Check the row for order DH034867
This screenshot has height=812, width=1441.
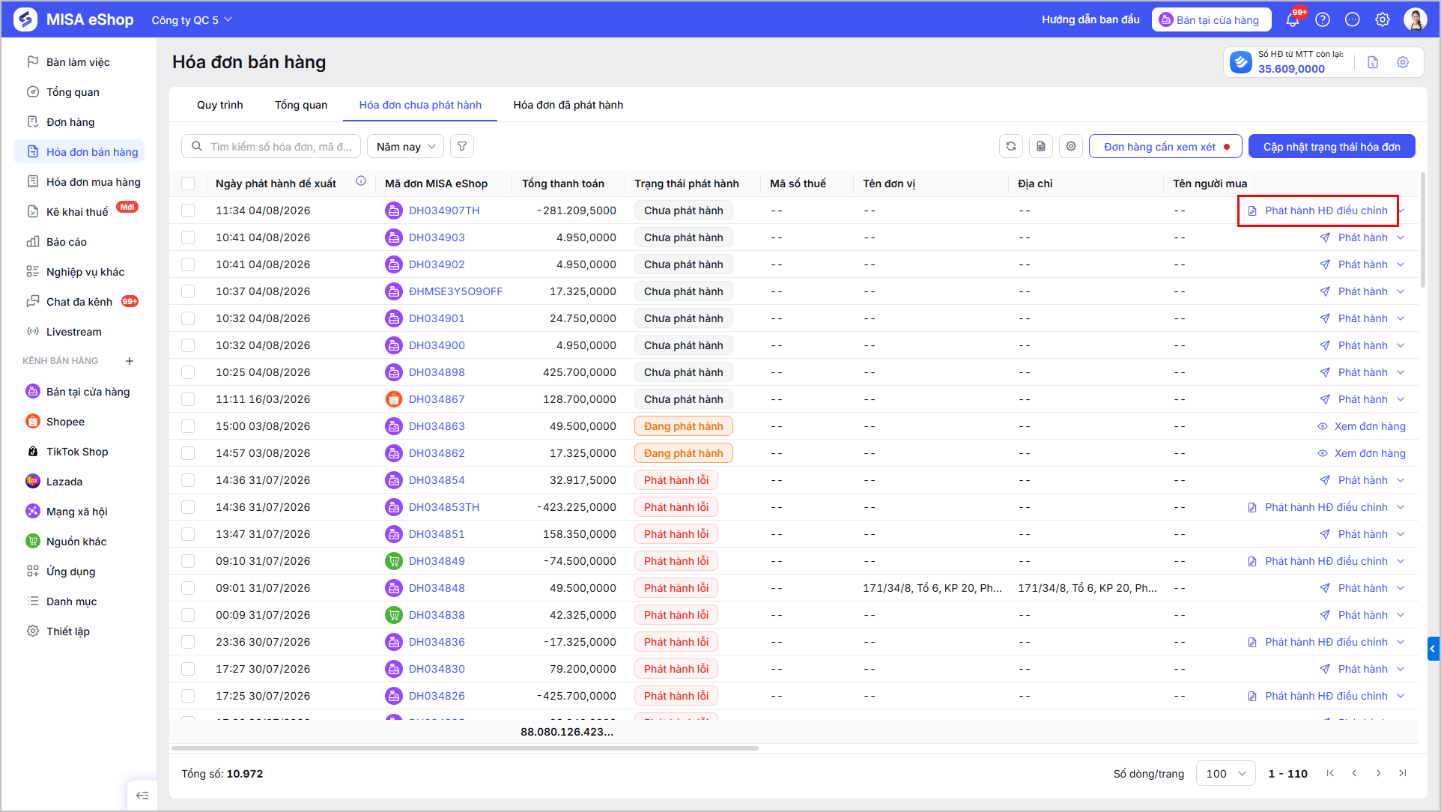coord(188,399)
